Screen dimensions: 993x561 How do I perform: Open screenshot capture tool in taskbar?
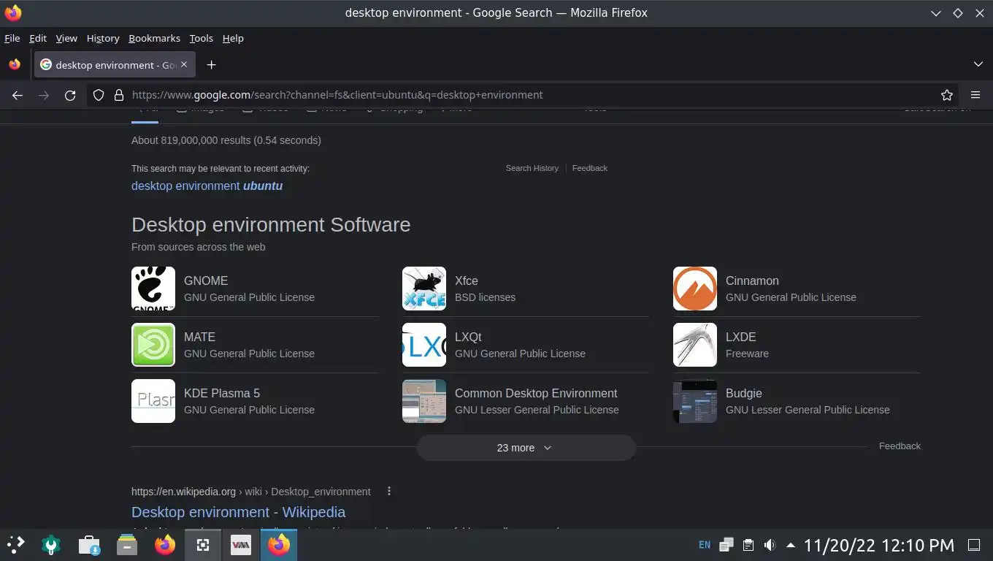(203, 545)
